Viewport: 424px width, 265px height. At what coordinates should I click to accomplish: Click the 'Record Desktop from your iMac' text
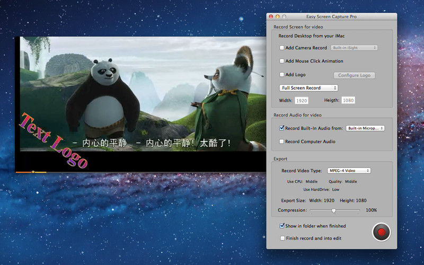click(x=312, y=36)
